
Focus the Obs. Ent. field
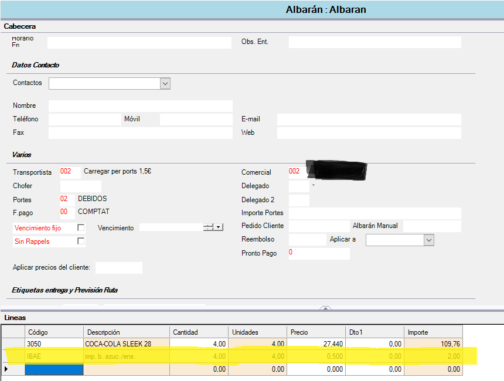pos(375,42)
